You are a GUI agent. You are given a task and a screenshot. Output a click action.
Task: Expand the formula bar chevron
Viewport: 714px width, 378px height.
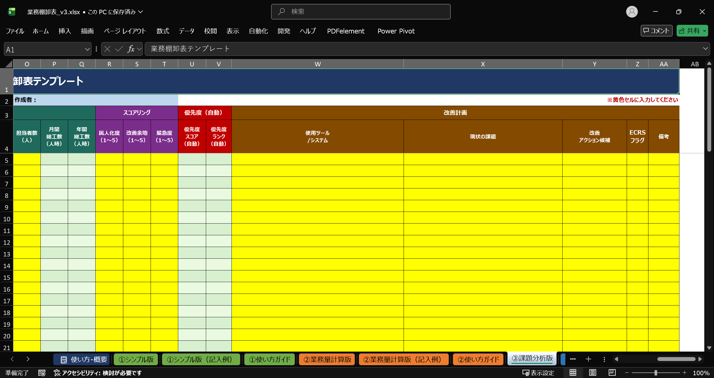click(x=705, y=49)
